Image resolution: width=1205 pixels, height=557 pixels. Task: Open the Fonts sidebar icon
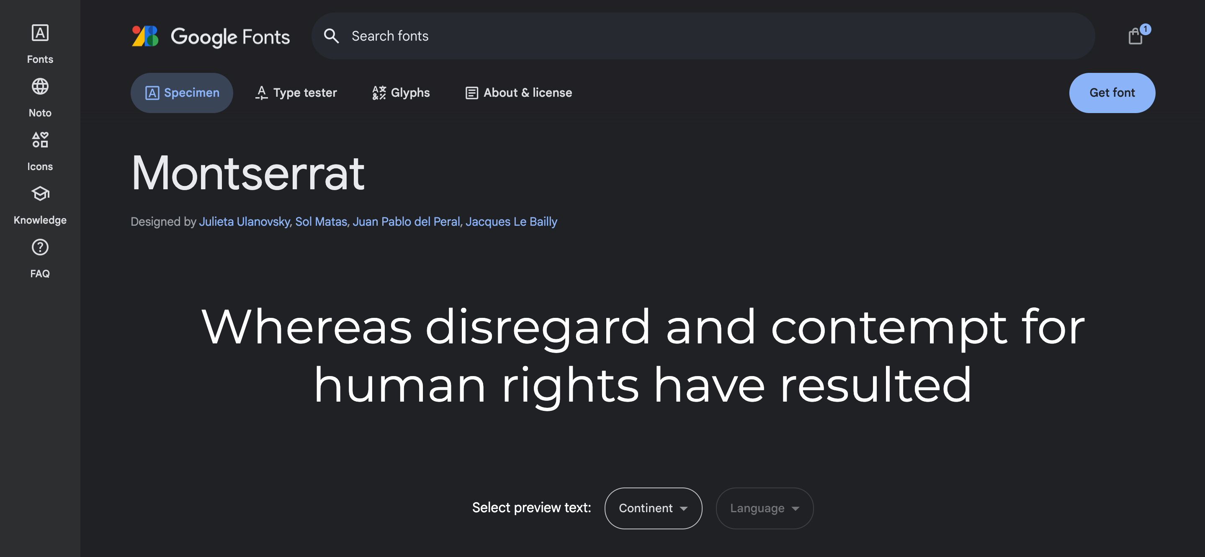[x=40, y=33]
